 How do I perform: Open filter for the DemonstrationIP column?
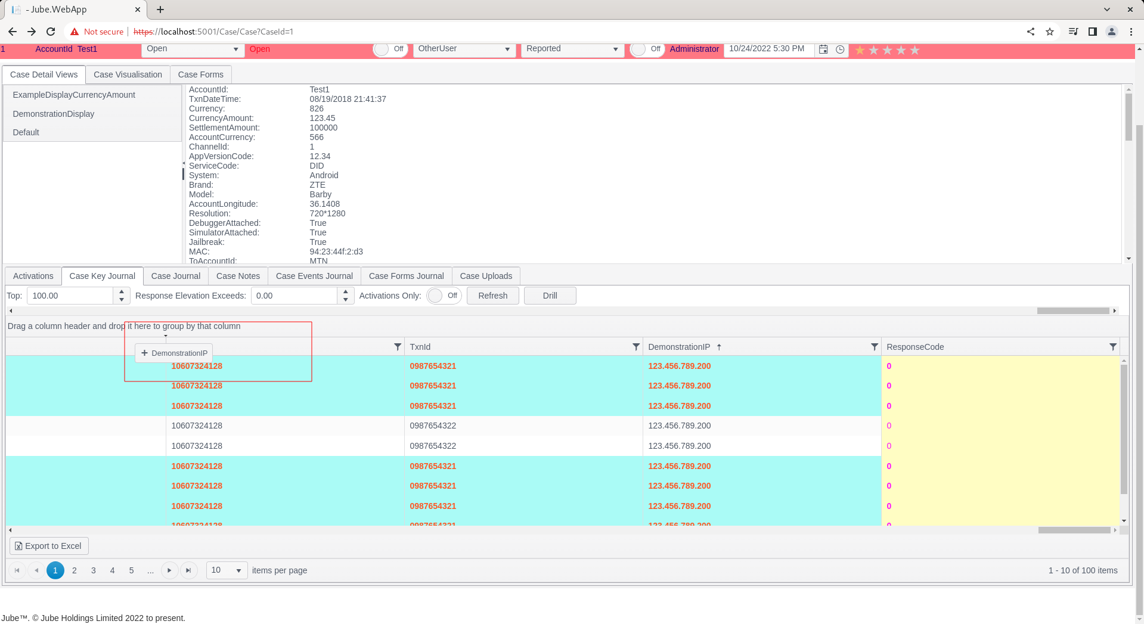[x=875, y=347]
